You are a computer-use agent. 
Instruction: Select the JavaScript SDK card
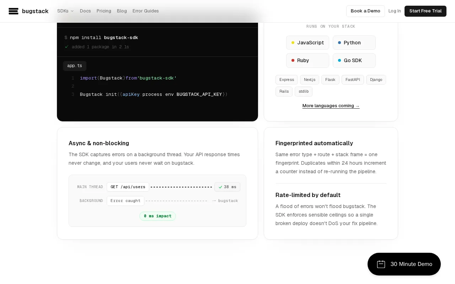tap(307, 43)
